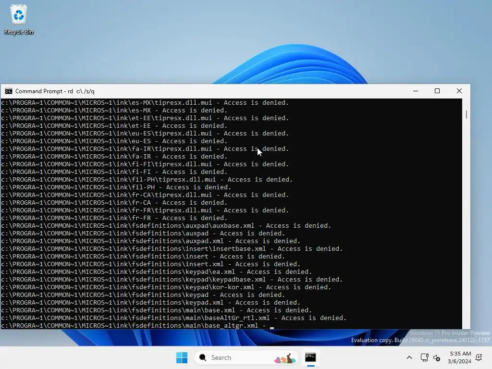Click the taskbar Search box
This screenshot has height=369, width=492.
tap(246, 357)
